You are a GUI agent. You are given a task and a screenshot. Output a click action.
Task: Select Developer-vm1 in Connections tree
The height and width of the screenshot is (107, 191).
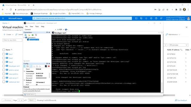point(34,40)
